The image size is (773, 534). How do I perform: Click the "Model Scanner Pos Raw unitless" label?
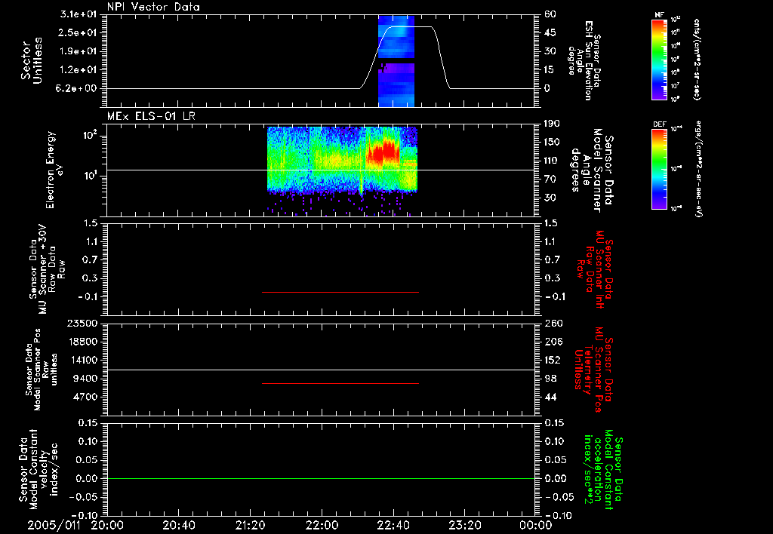pyautogui.click(x=42, y=370)
